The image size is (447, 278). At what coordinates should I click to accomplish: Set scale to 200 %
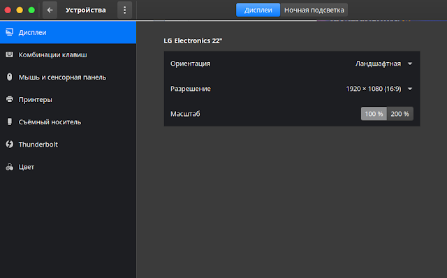[x=400, y=114]
